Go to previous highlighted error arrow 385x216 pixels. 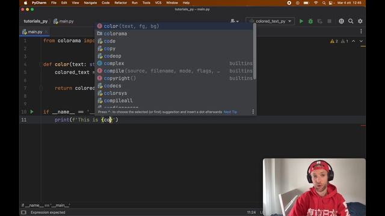[353, 41]
